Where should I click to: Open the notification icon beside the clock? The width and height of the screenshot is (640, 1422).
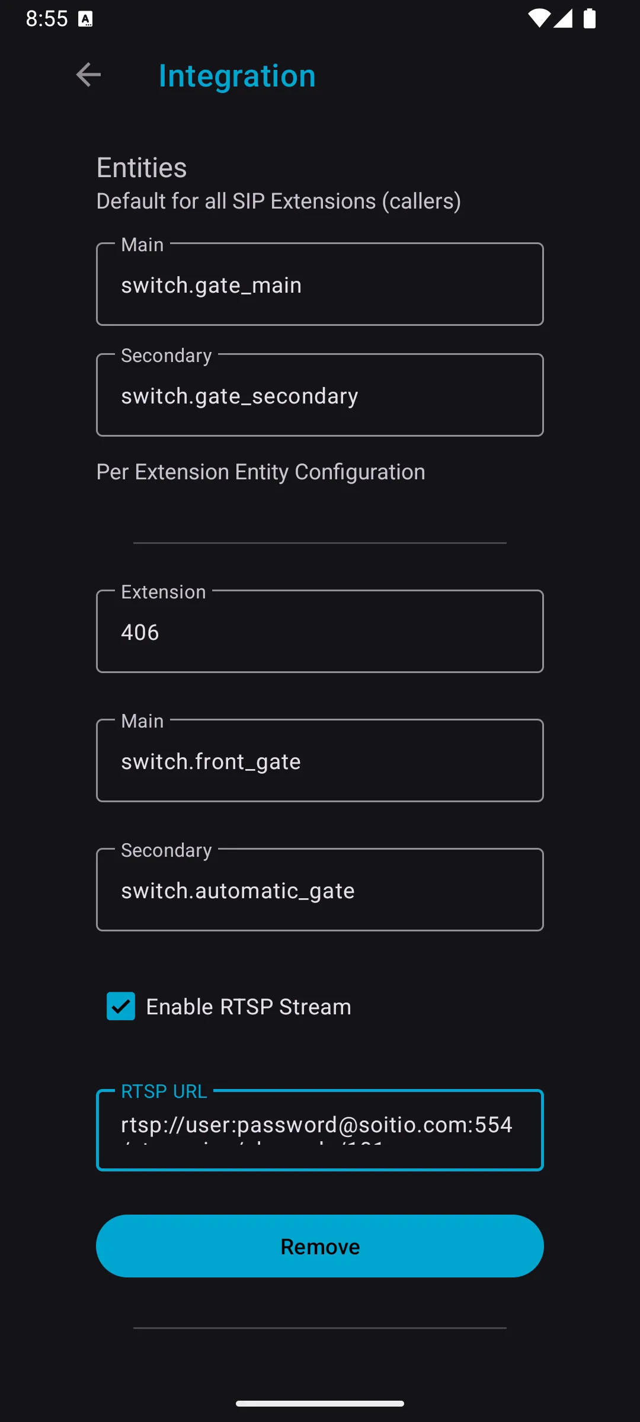pyautogui.click(x=85, y=19)
